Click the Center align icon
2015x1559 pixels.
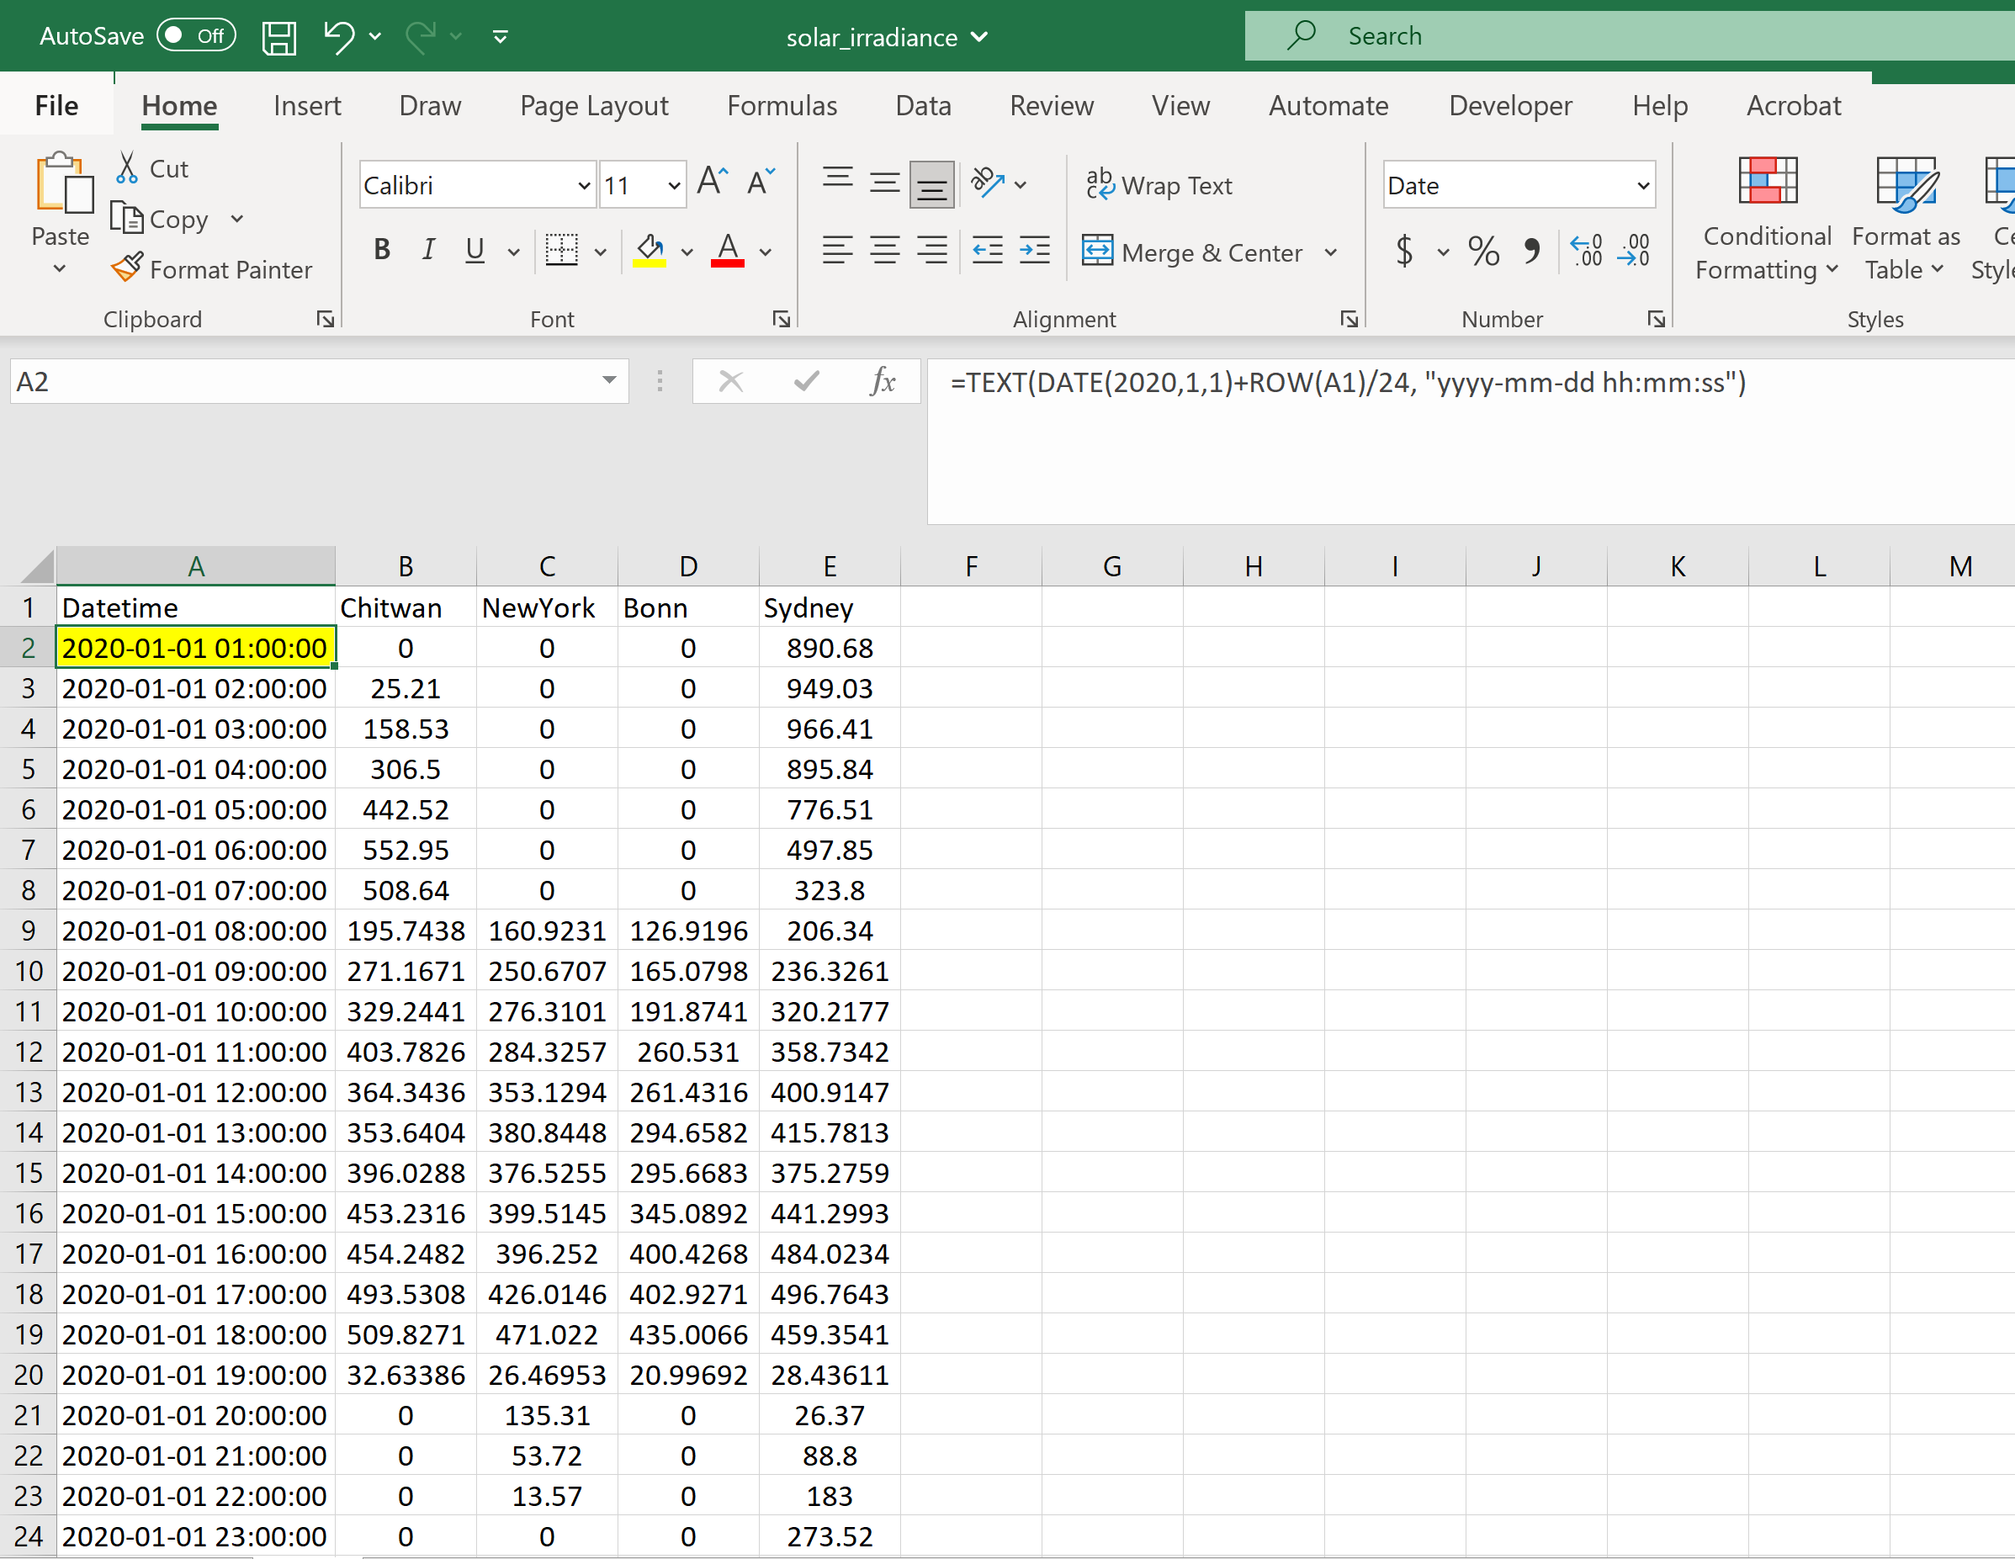(x=885, y=251)
